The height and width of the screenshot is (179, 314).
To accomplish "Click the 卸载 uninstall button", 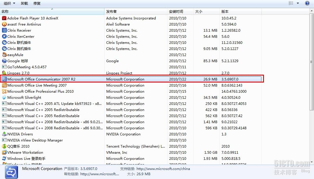I will (24, 3).
